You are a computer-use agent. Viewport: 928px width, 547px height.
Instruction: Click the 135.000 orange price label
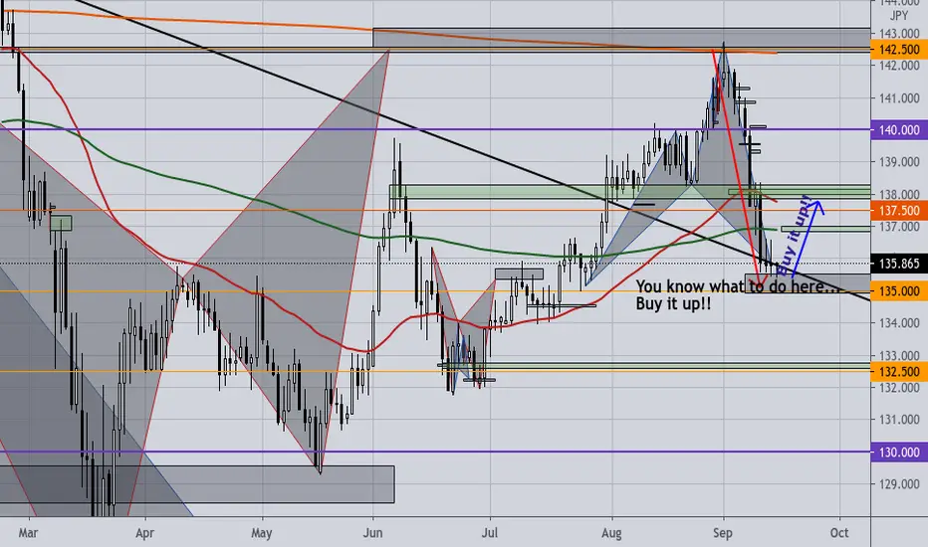coord(899,291)
